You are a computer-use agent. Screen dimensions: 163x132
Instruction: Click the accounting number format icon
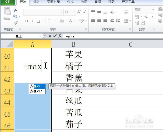[137, 17]
